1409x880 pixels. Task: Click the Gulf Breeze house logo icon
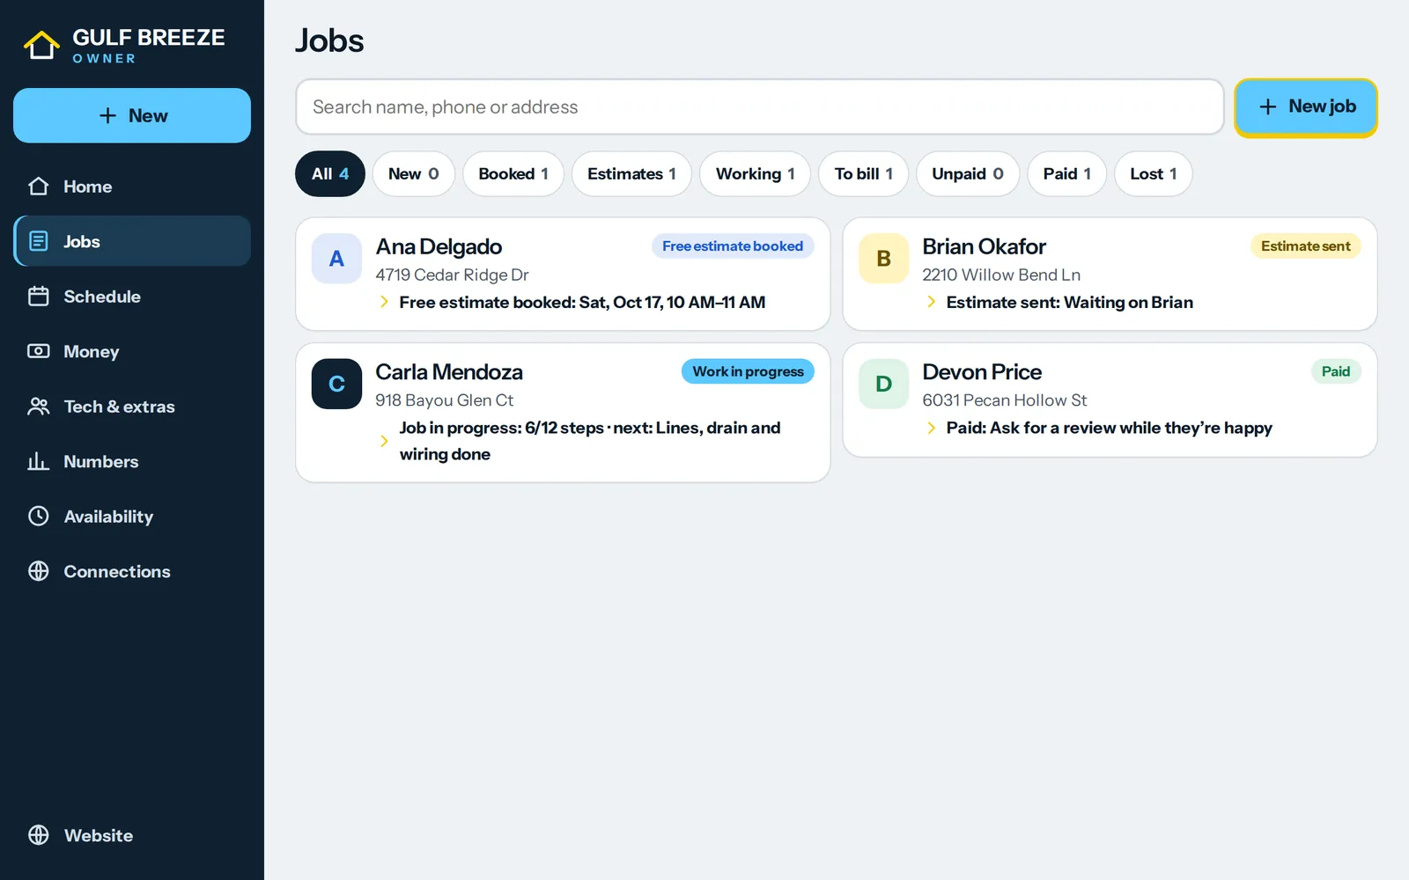(41, 45)
